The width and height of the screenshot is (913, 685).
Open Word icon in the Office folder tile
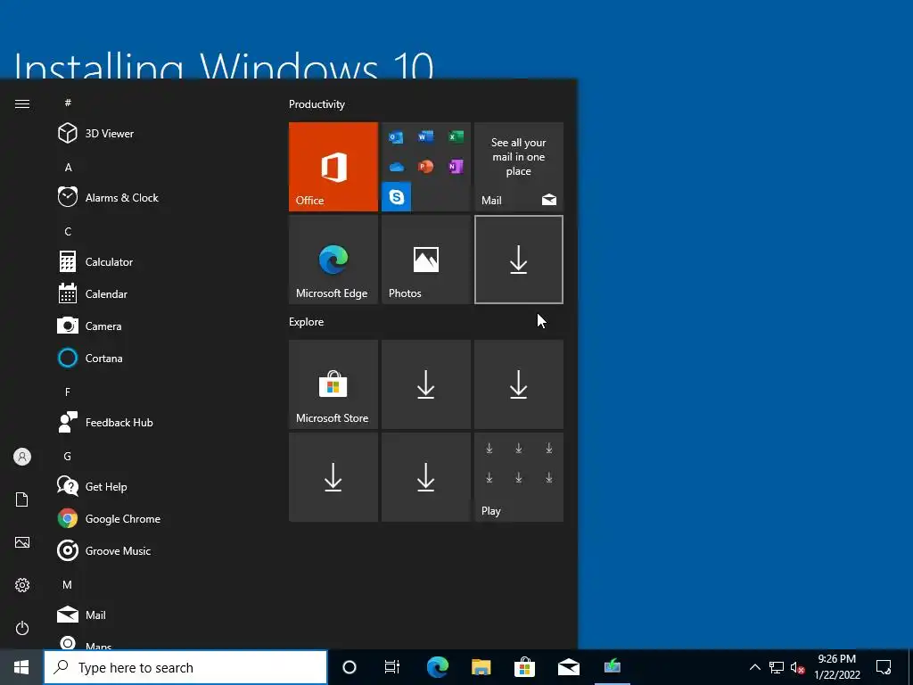coord(425,136)
